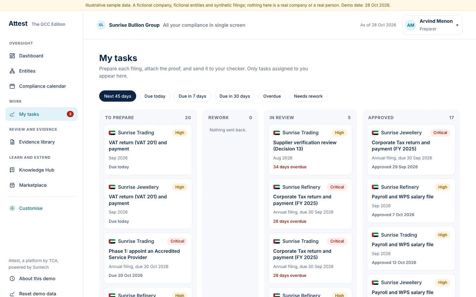Click UAE flag on Approved 7 Oct 2026 card

[375, 187]
